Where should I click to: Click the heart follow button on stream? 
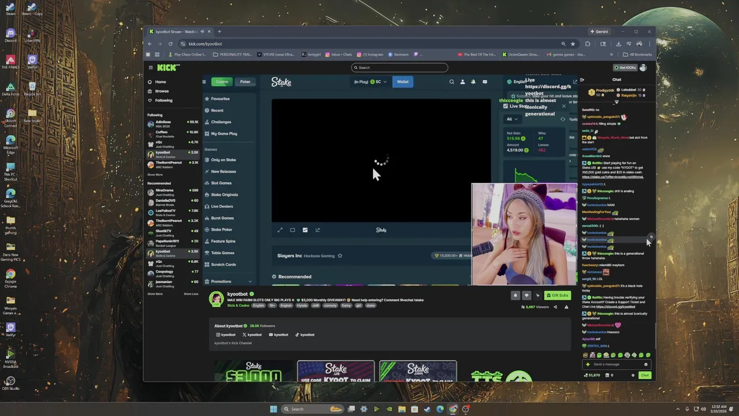(x=526, y=295)
